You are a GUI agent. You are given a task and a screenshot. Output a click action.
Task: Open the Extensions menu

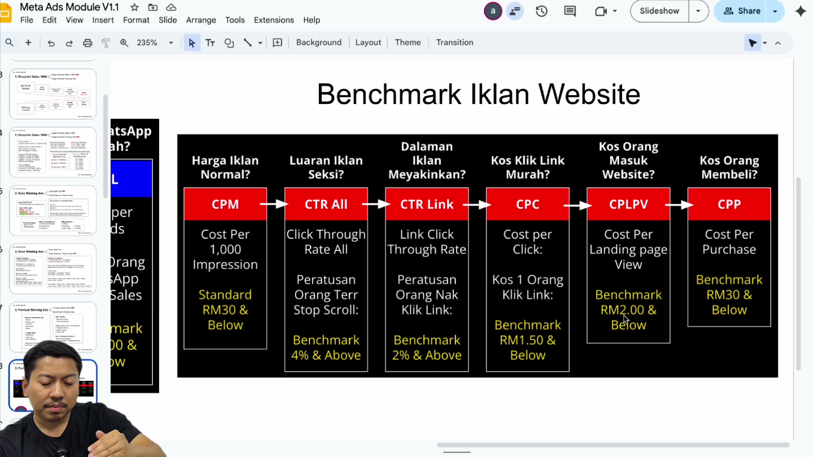(x=274, y=20)
